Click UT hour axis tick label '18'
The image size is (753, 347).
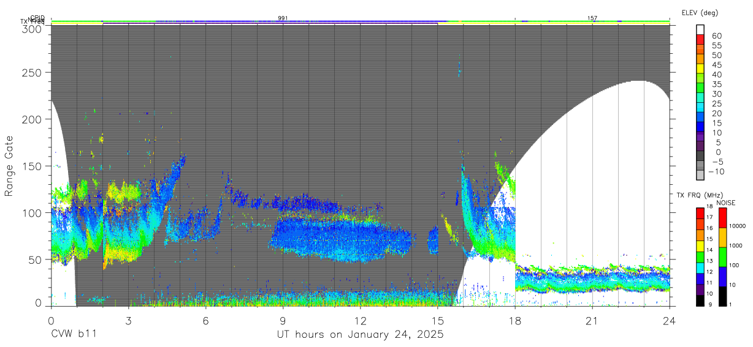pos(515,320)
